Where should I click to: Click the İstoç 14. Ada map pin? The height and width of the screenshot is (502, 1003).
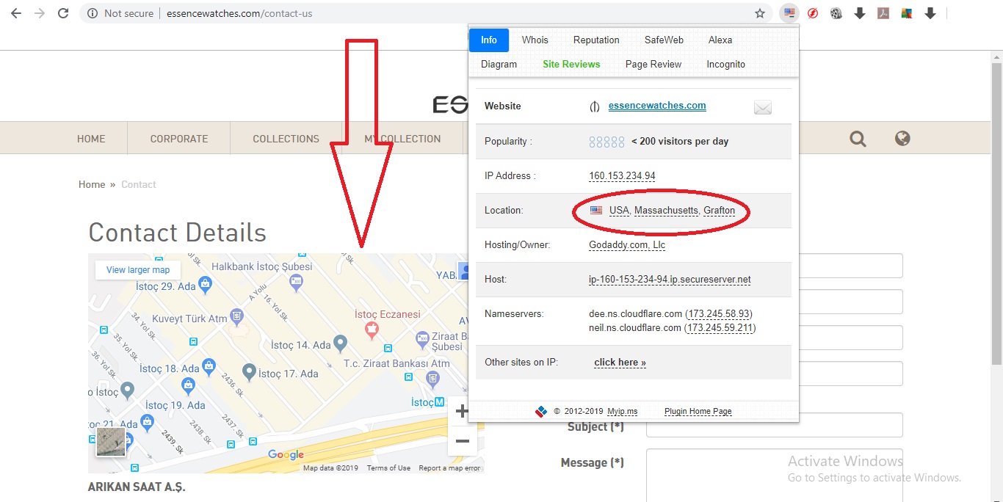tap(340, 343)
